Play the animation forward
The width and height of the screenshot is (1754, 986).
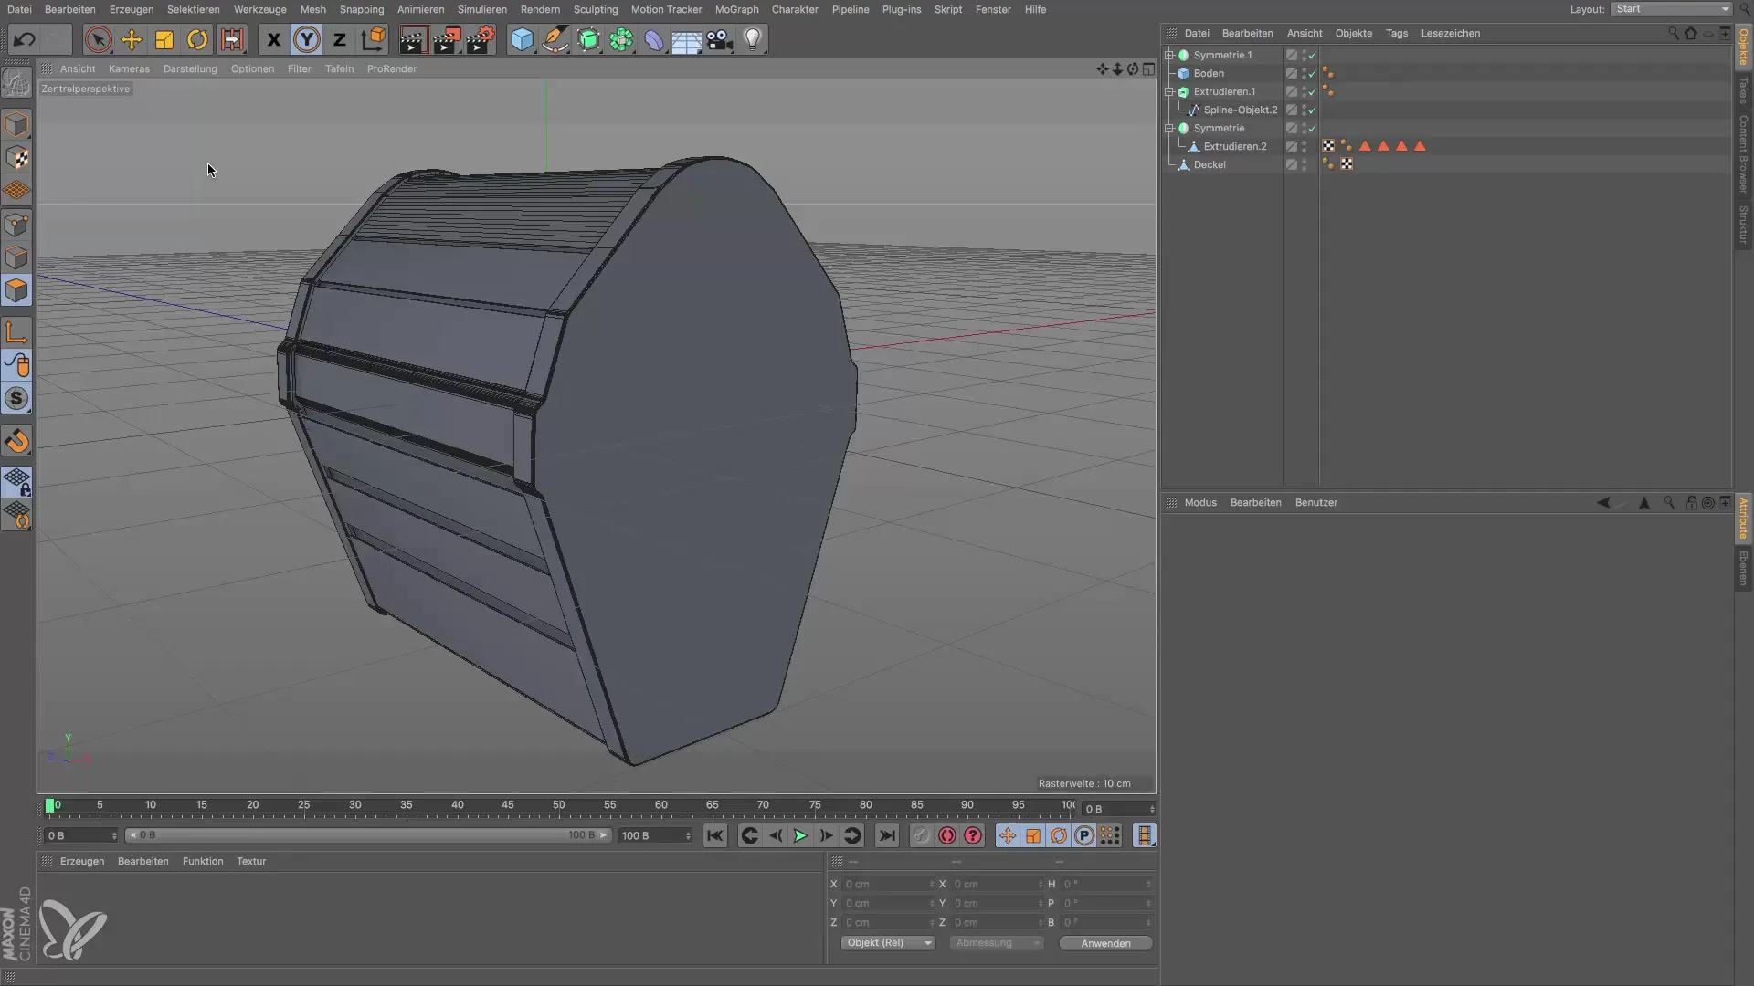point(800,835)
